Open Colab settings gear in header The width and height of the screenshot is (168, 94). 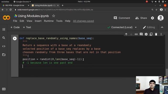(153, 18)
